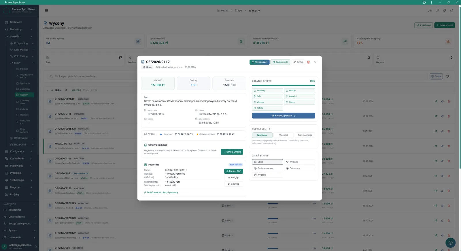The height and width of the screenshot is (251, 461).
Task: Send the offer dated 20.07.2026 via paper-plane icon
Action: (436, 101)
